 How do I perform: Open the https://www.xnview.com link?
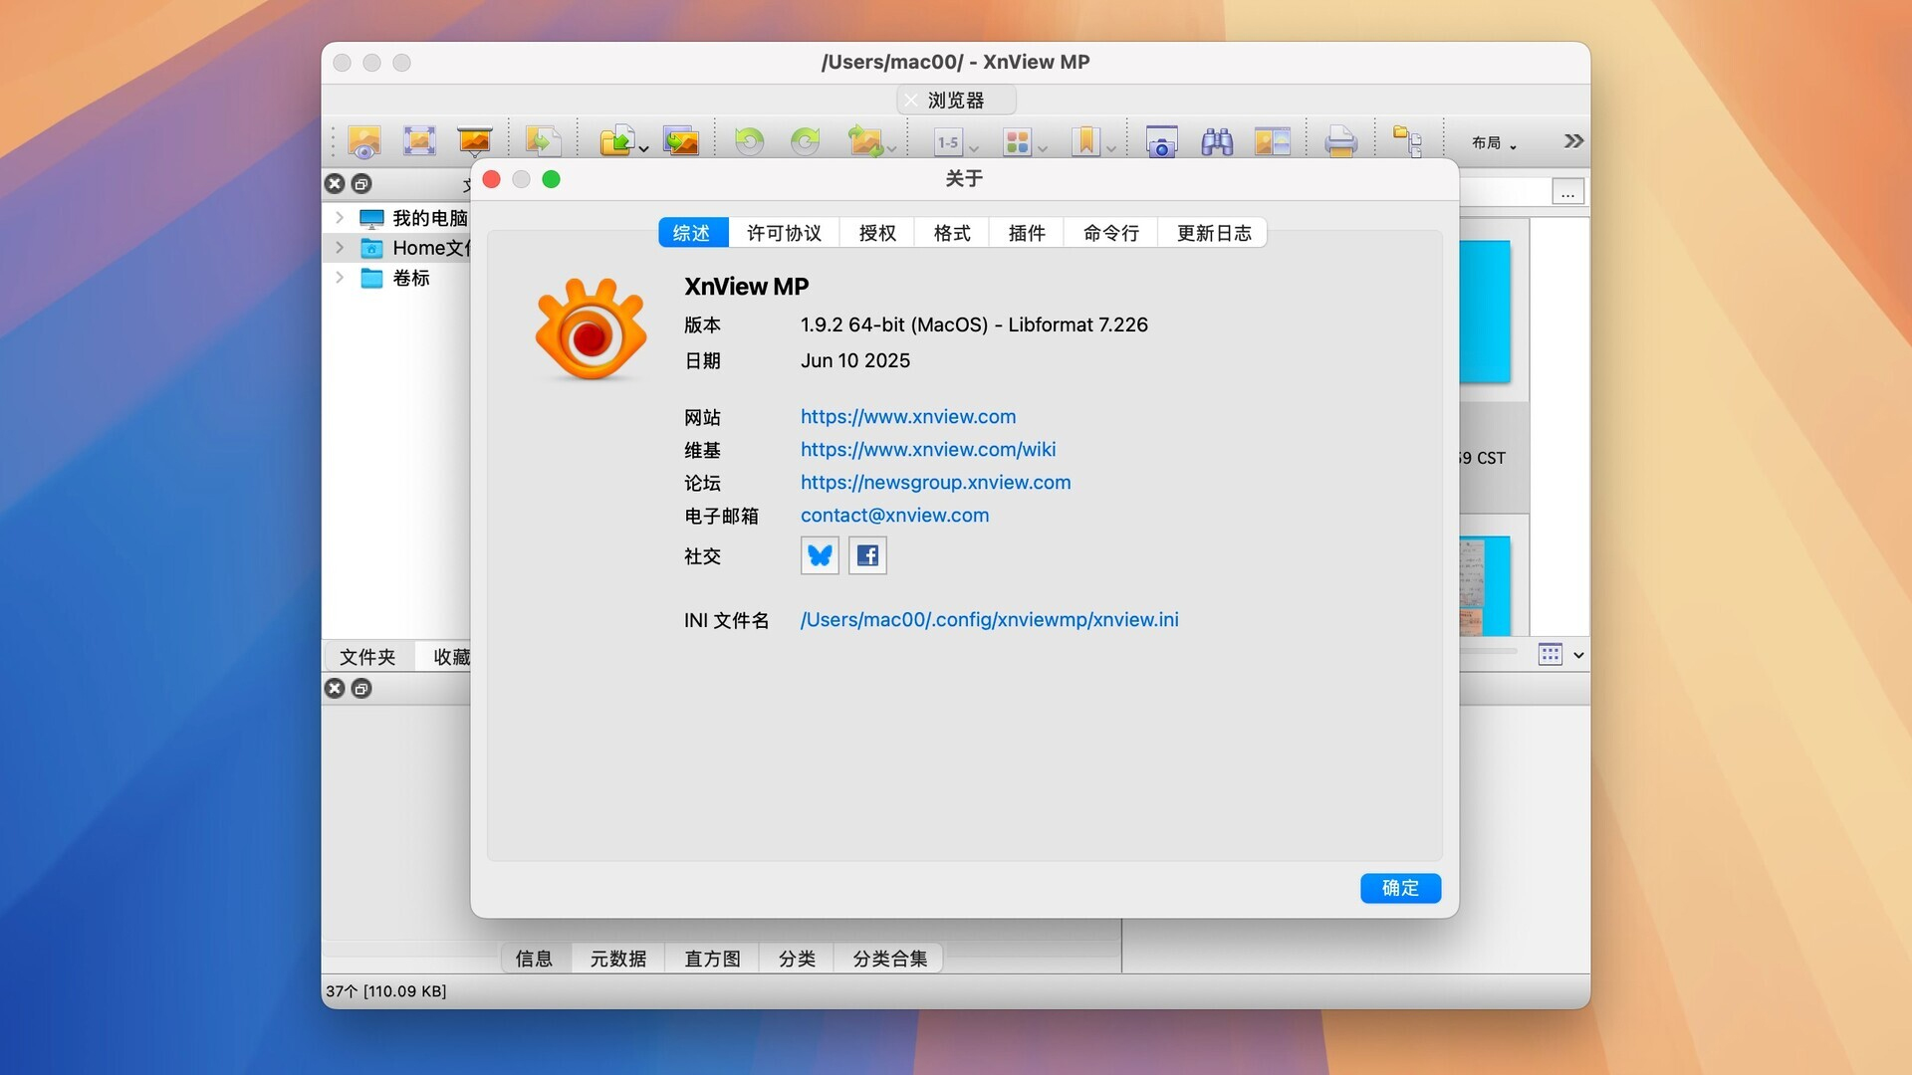(x=907, y=416)
